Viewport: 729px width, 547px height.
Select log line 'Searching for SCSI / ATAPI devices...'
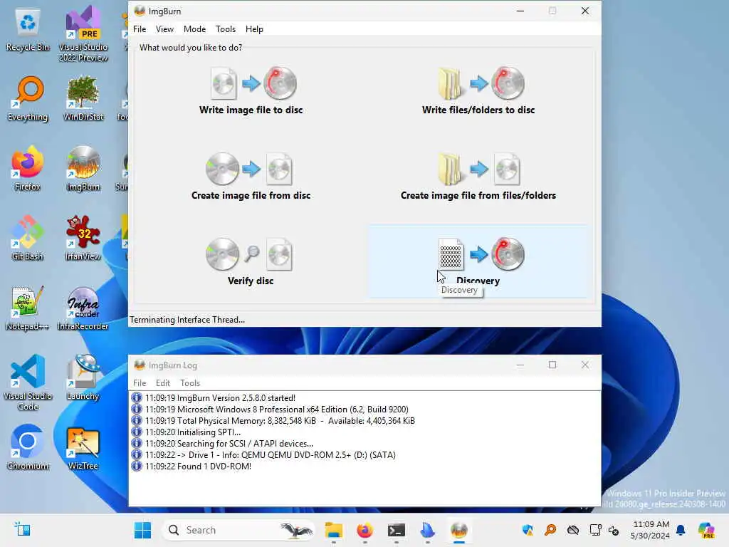pos(229,444)
